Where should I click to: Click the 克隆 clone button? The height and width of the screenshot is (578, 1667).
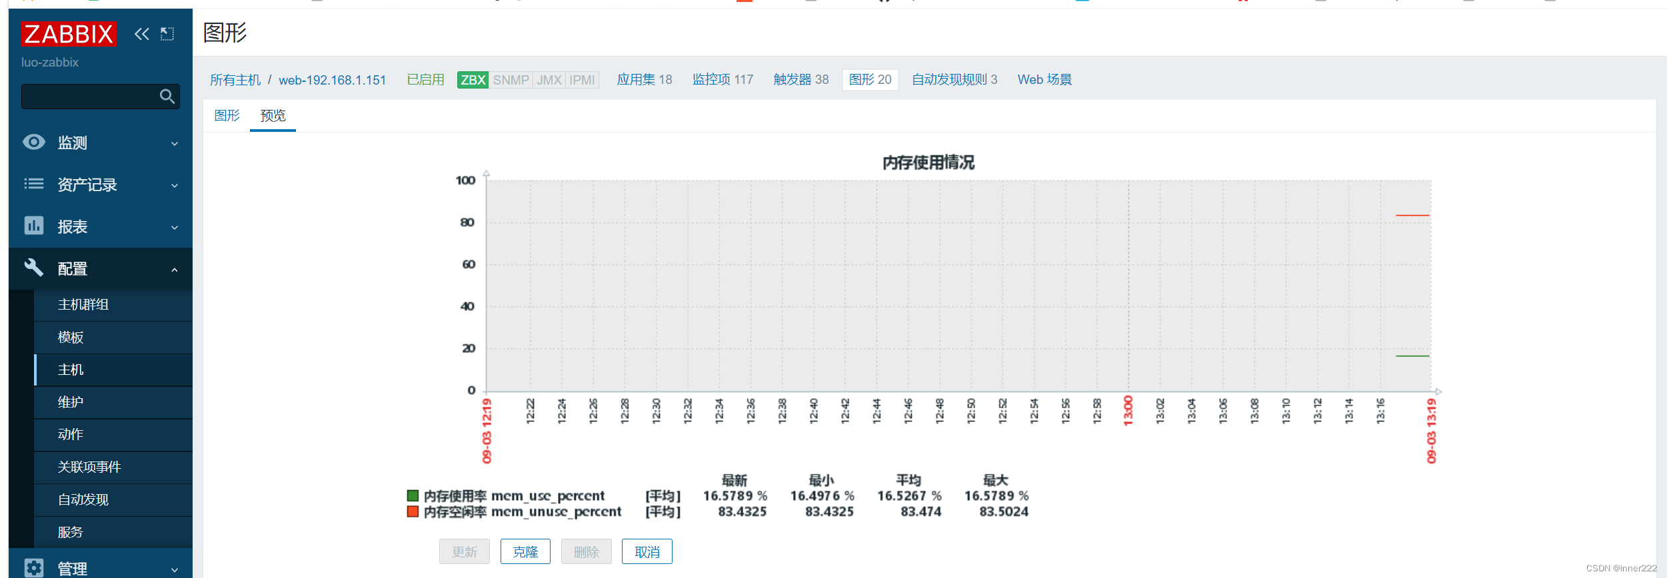click(525, 551)
